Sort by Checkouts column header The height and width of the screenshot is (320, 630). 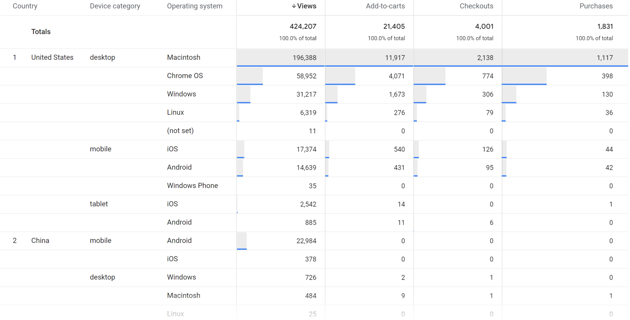(476, 6)
